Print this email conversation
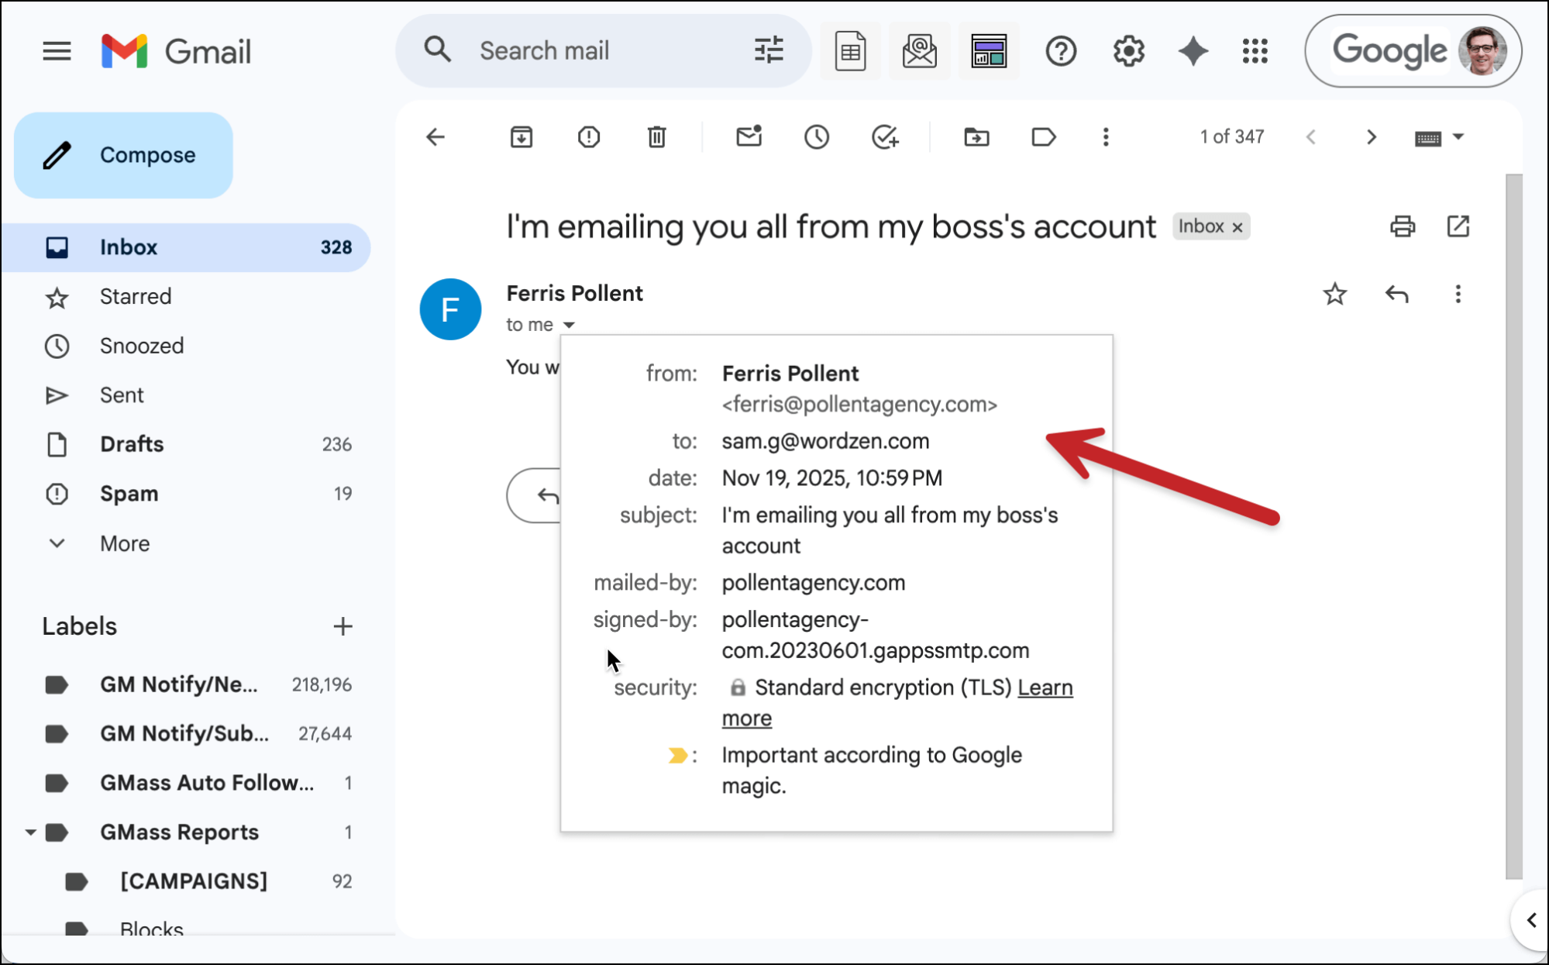 coord(1402,226)
